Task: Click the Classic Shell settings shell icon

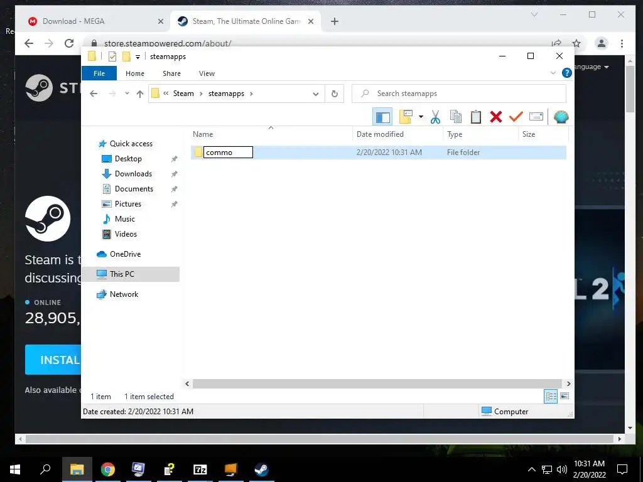Action: point(561,117)
